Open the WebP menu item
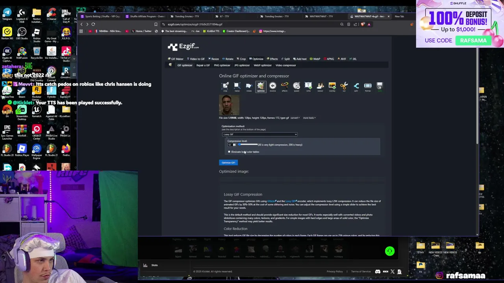 315,59
